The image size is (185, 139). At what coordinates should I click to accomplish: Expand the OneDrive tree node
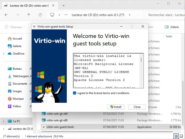pos(4,54)
